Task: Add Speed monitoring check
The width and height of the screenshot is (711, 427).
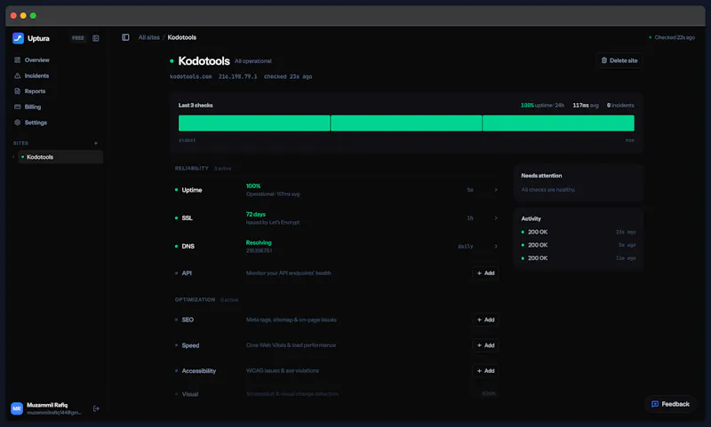Action: click(x=485, y=345)
